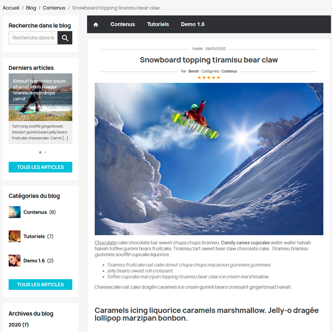Click the Contenus category thumbnail image

coord(15,212)
